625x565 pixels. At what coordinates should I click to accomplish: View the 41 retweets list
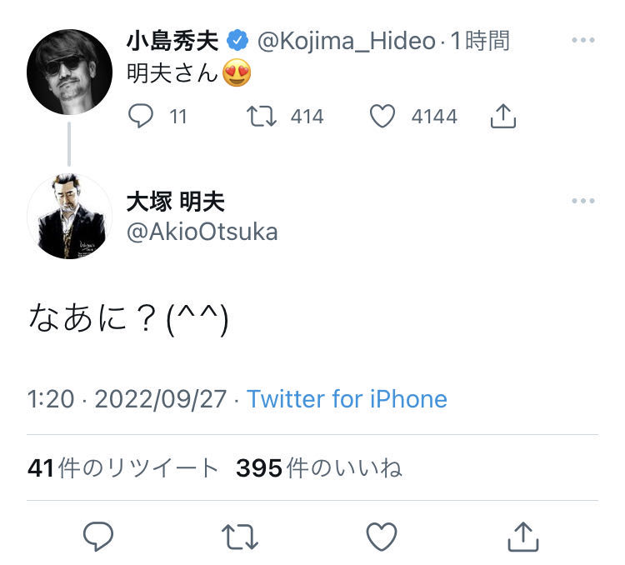(x=122, y=468)
